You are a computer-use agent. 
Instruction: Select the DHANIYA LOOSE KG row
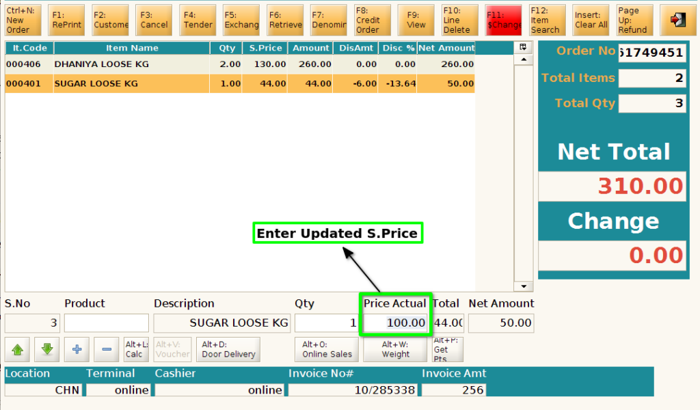tap(240, 64)
